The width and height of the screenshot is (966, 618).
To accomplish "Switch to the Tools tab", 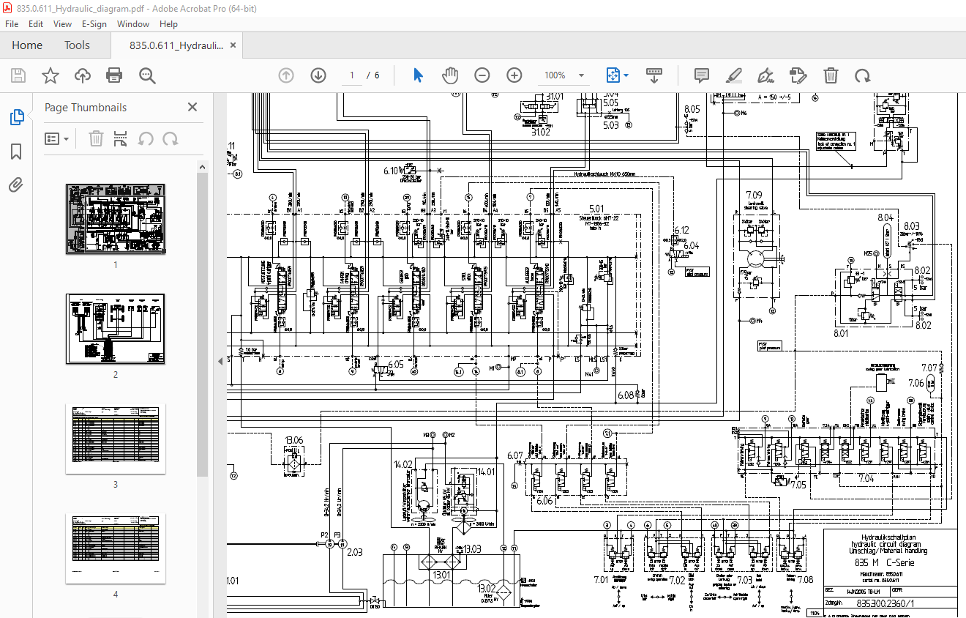I will [77, 45].
